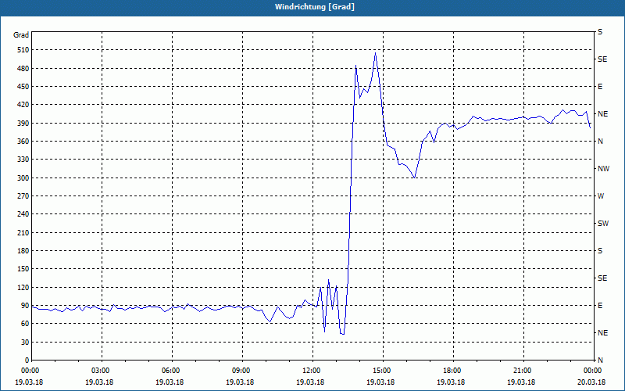This screenshot has width=625, height=391.
Task: Click the 03:00 time label
Action: click(99, 371)
